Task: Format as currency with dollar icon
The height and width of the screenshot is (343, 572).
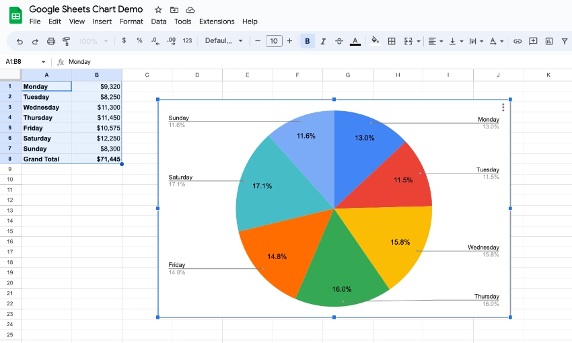Action: 124,40
